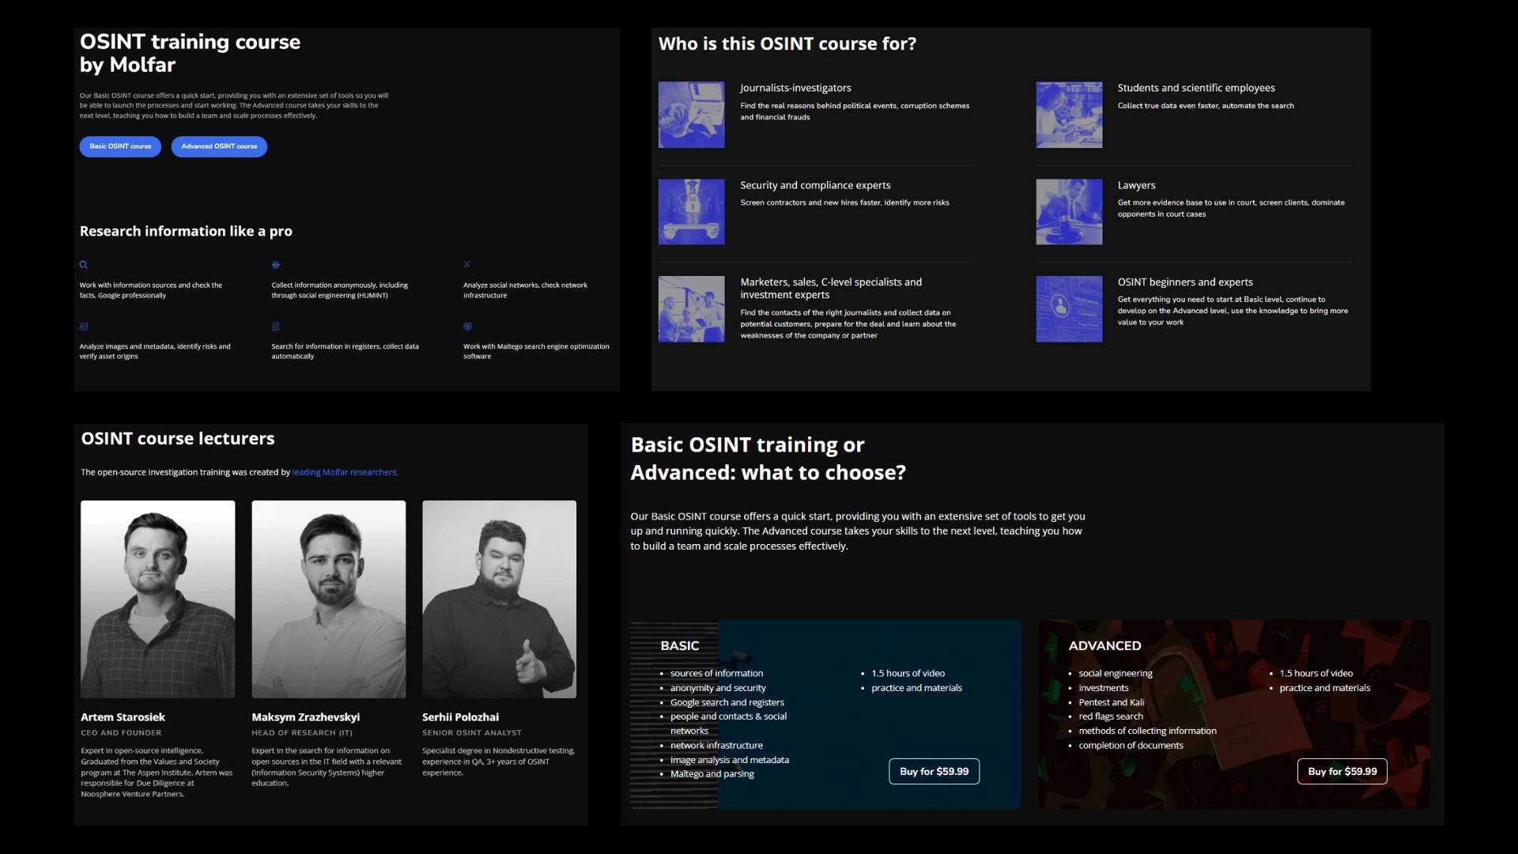The height and width of the screenshot is (854, 1518).
Task: Click the BASIC plan card title
Action: pyautogui.click(x=680, y=646)
